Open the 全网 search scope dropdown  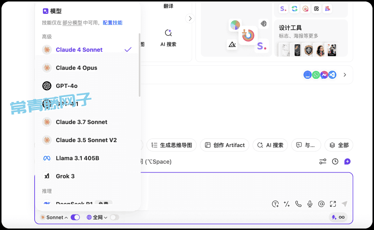click(x=97, y=217)
